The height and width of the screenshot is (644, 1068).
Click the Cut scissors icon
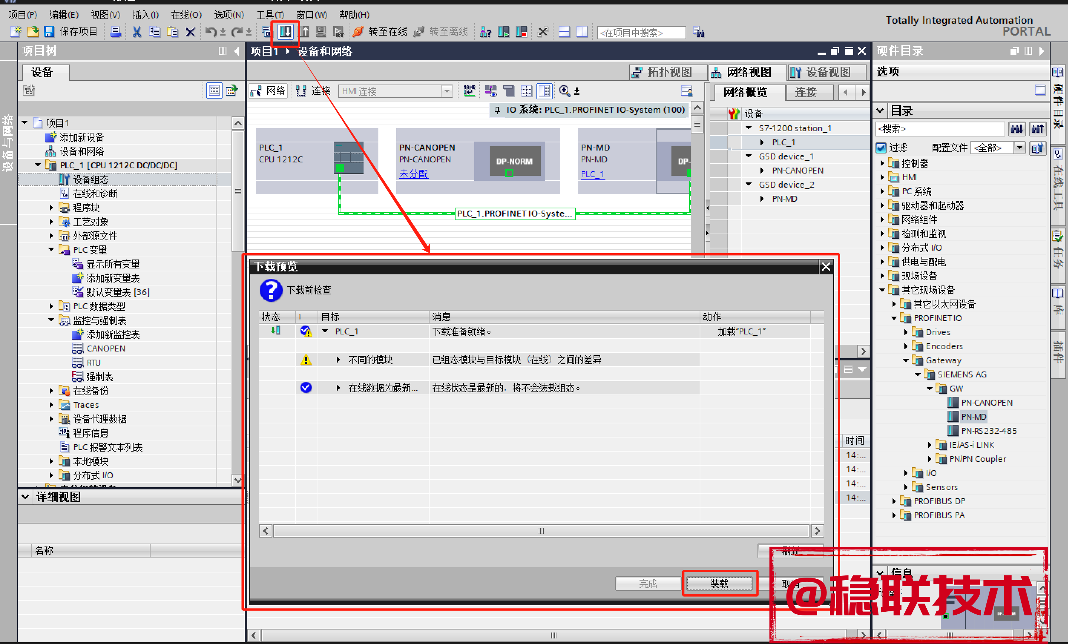137,32
